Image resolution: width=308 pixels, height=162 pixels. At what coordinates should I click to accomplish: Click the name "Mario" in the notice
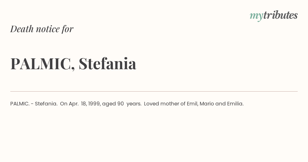pyautogui.click(x=207, y=104)
